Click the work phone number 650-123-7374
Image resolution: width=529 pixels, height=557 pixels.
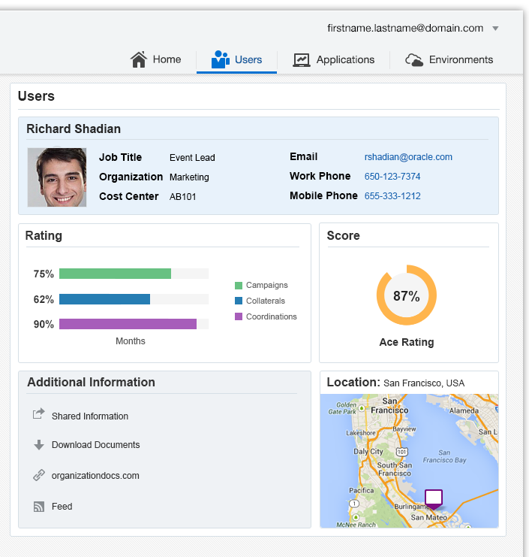click(392, 177)
